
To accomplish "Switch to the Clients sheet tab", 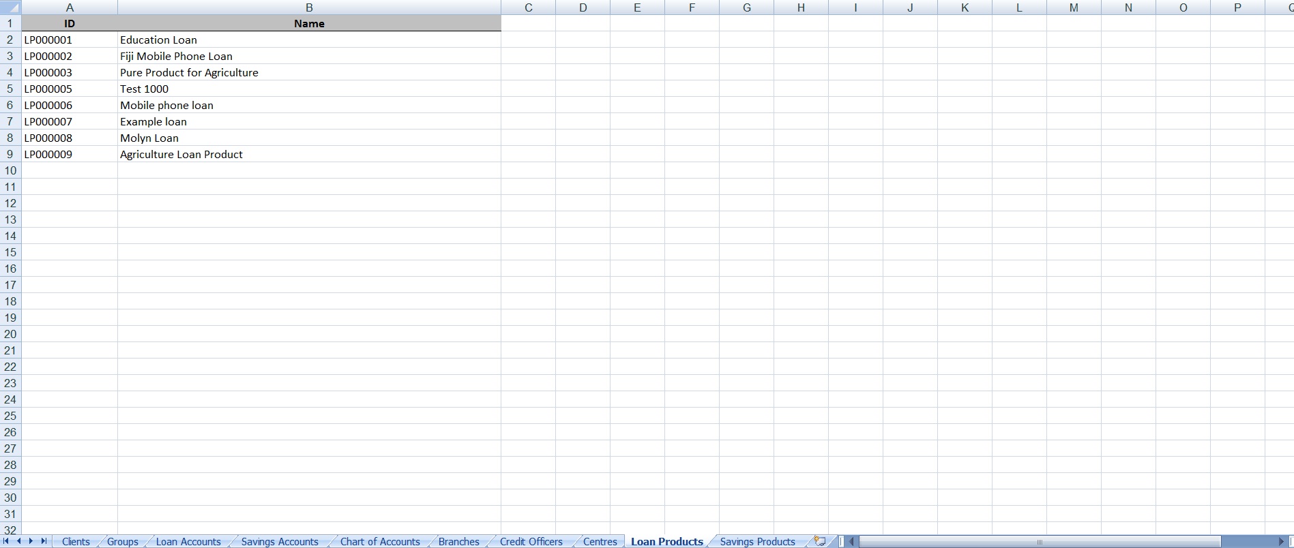I will pyautogui.click(x=76, y=542).
